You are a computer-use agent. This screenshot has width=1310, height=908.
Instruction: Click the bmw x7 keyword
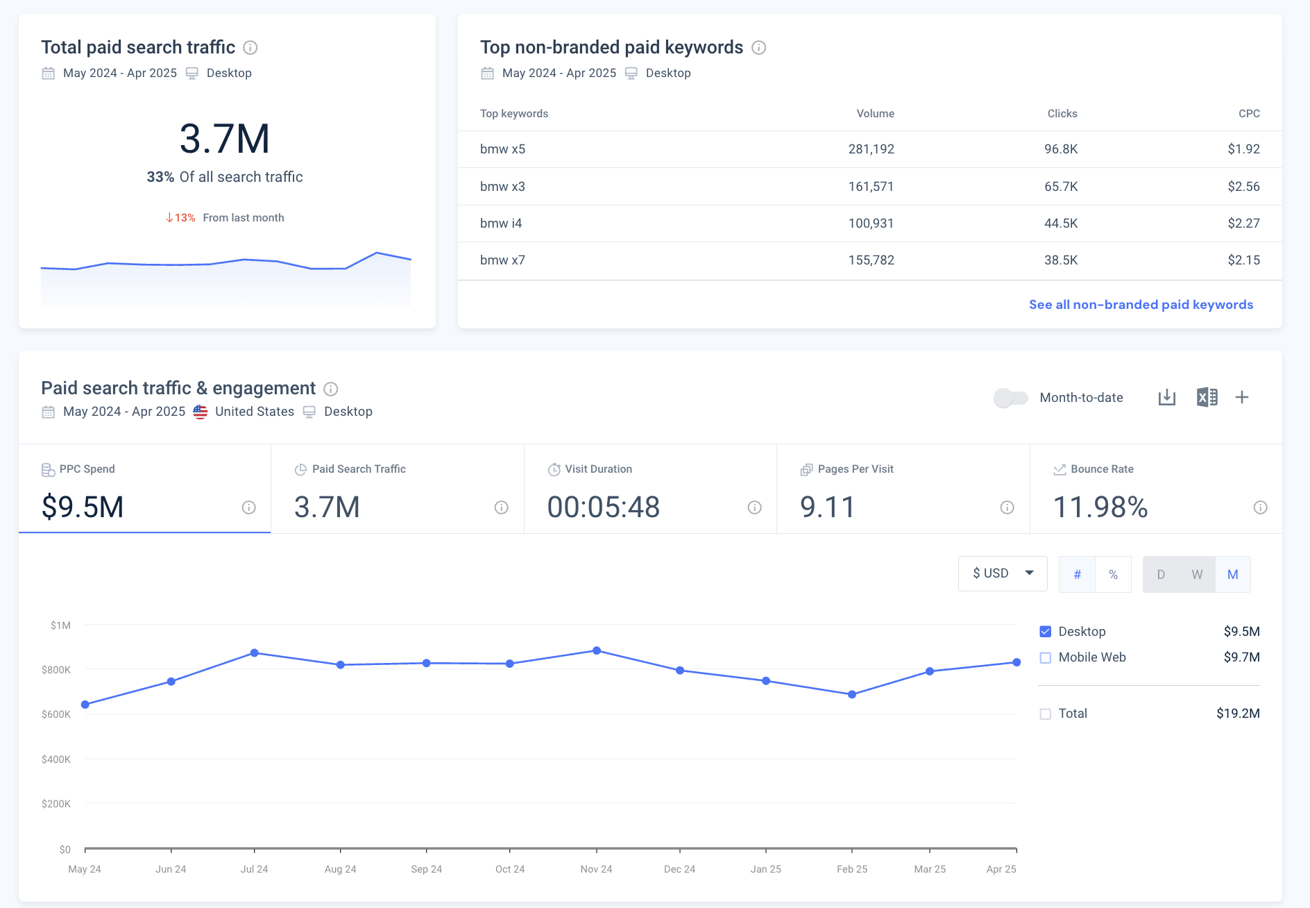point(502,260)
